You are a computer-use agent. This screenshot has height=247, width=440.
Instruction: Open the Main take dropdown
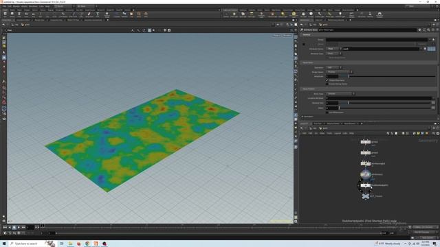tap(87, 6)
